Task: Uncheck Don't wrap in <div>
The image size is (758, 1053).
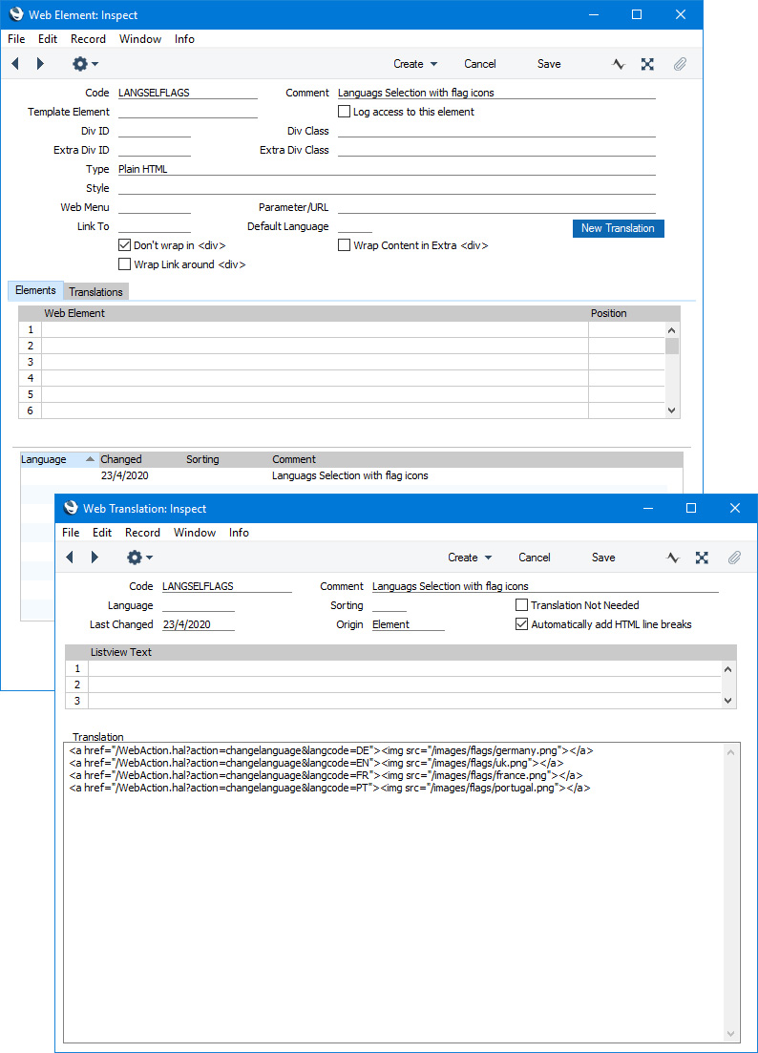Action: click(124, 245)
